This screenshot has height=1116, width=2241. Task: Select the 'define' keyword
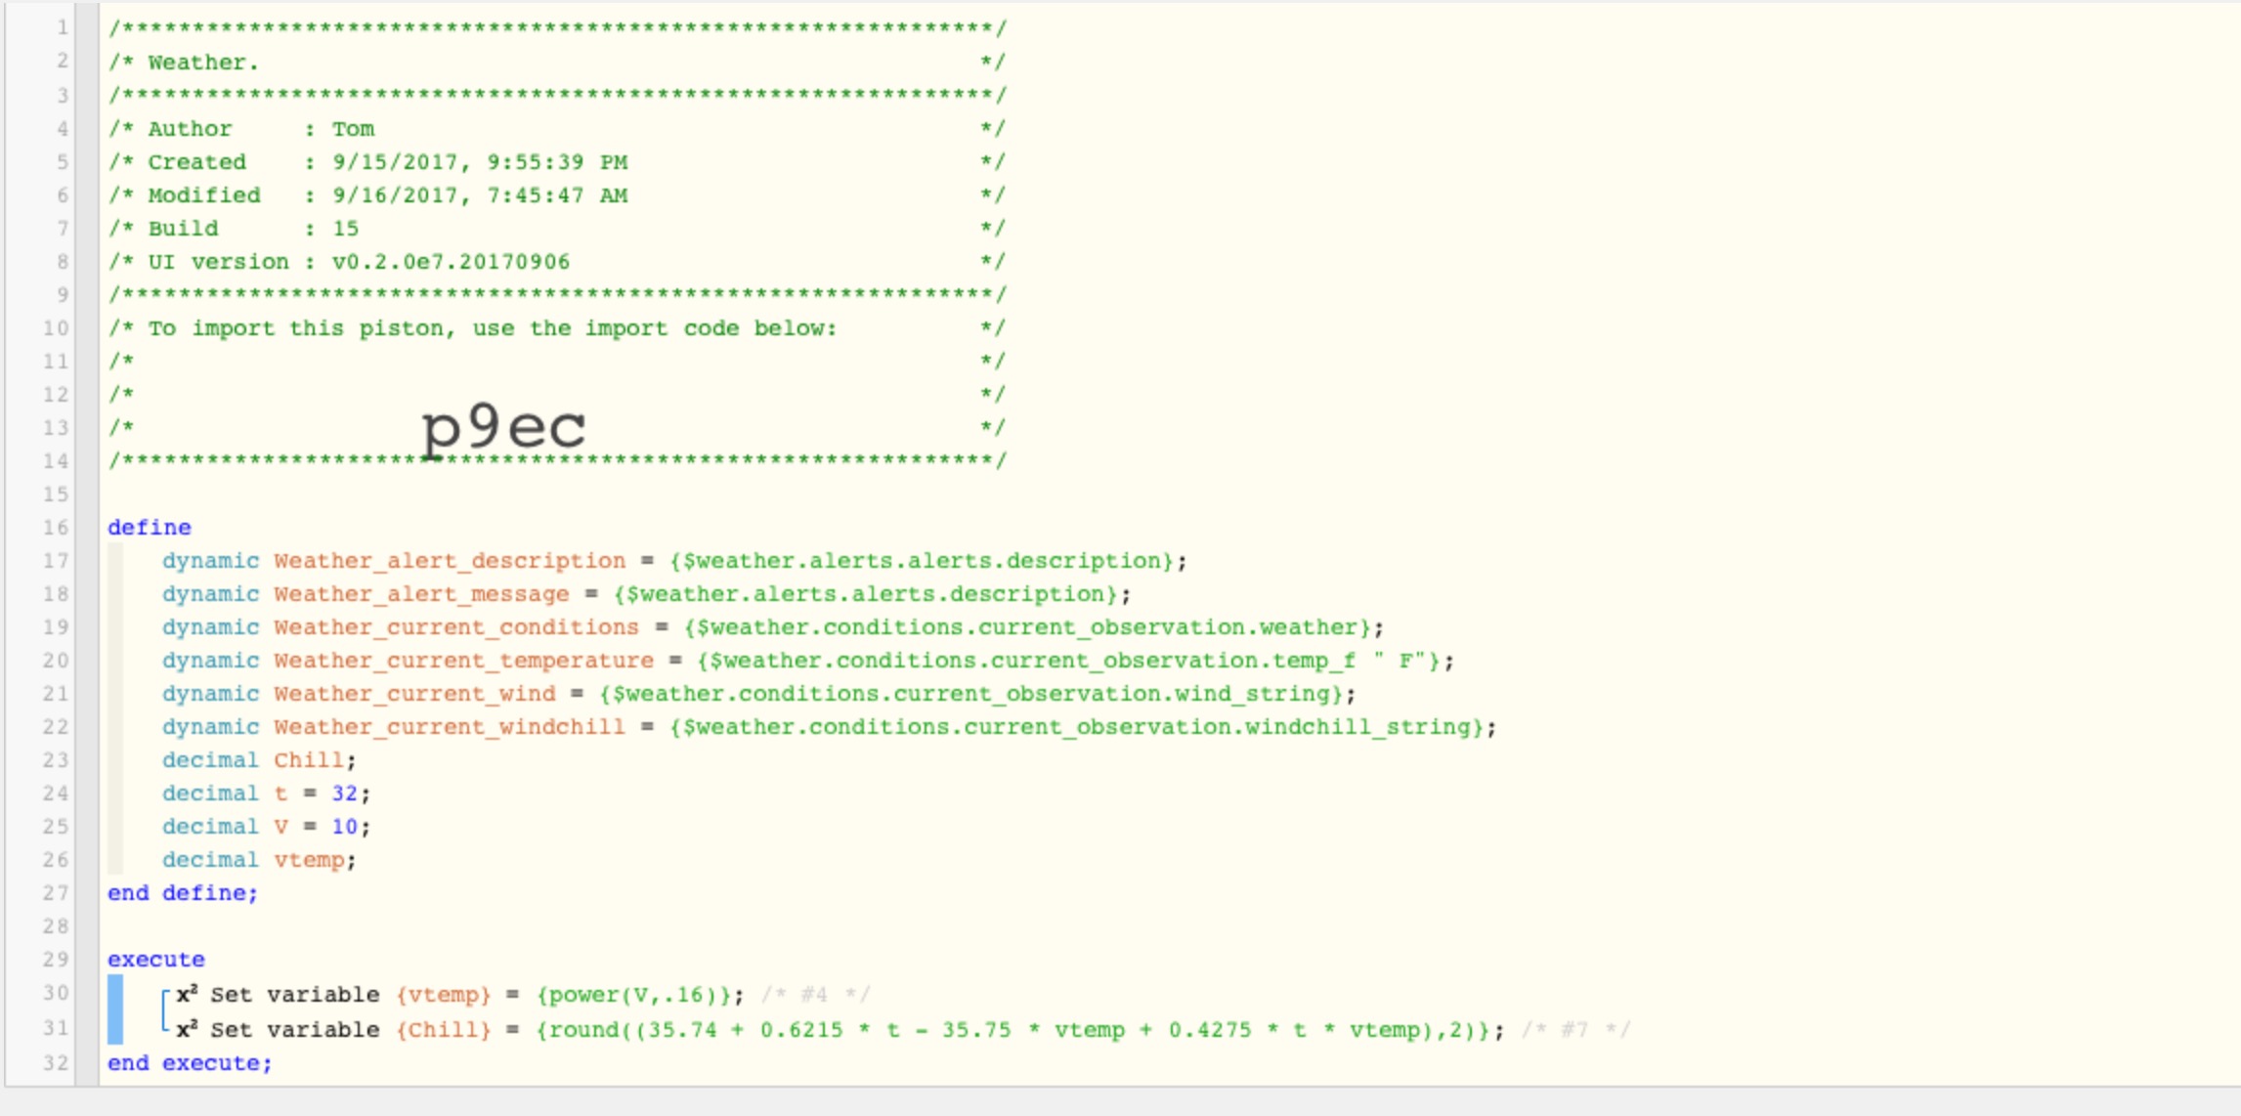150,528
